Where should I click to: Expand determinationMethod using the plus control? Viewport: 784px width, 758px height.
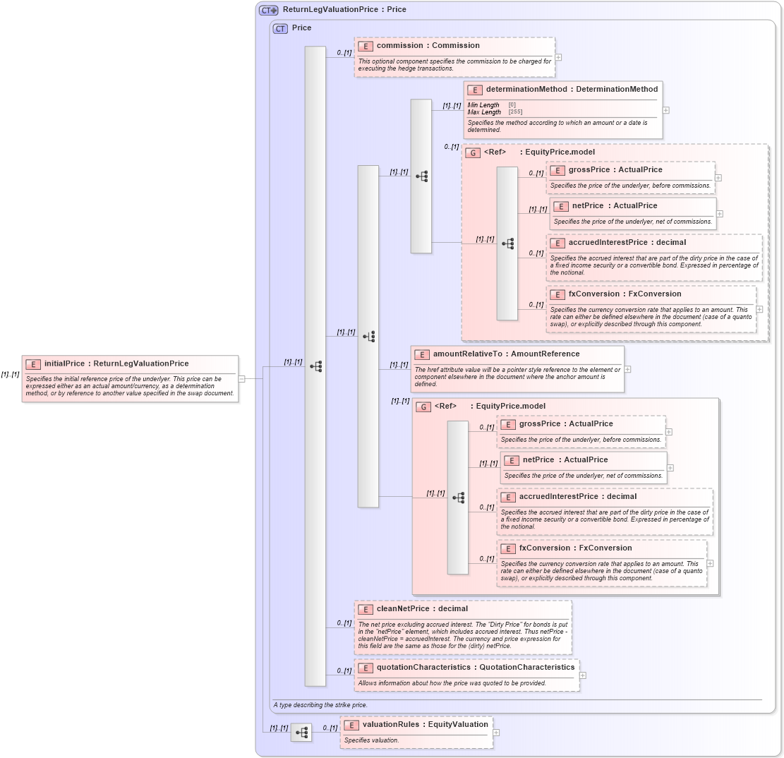[x=664, y=110]
